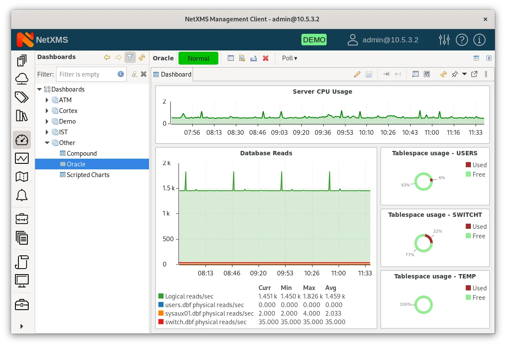The height and width of the screenshot is (346, 506).
Task: Refresh the dashboard view
Action: tap(444, 74)
